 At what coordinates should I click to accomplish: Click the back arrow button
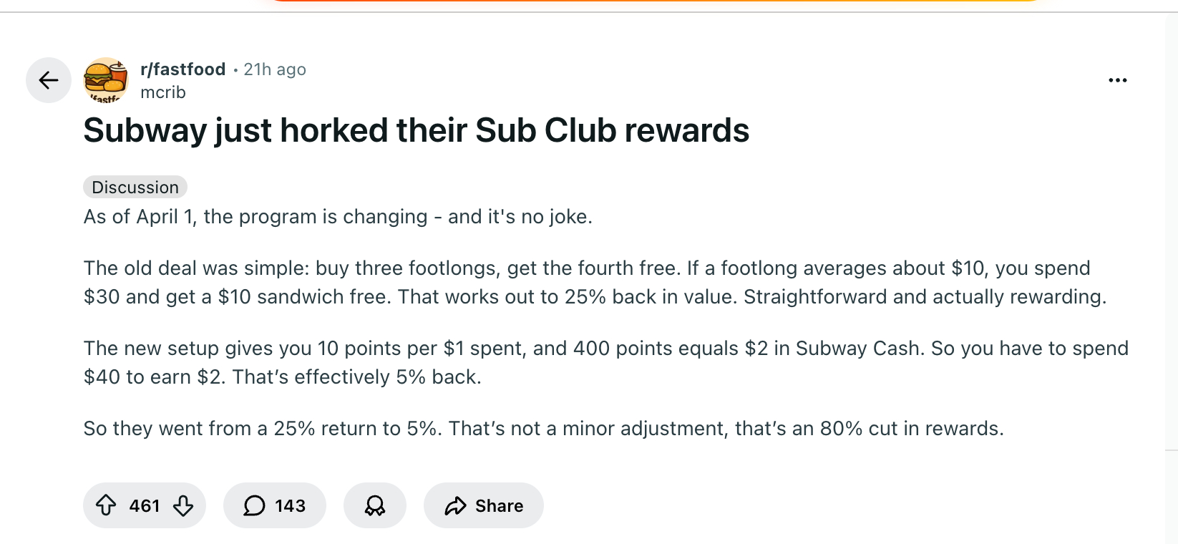click(49, 80)
